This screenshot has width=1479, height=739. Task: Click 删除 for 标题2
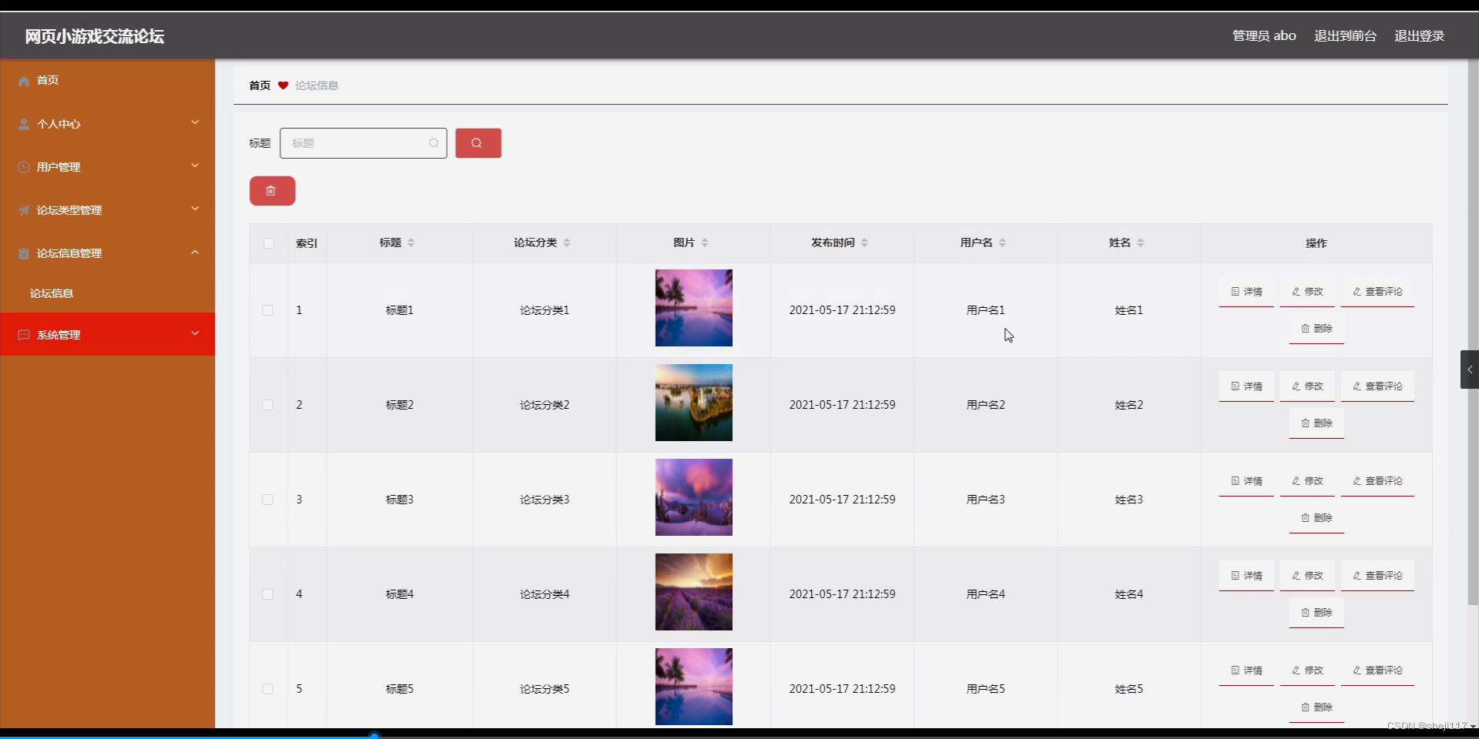click(x=1316, y=423)
